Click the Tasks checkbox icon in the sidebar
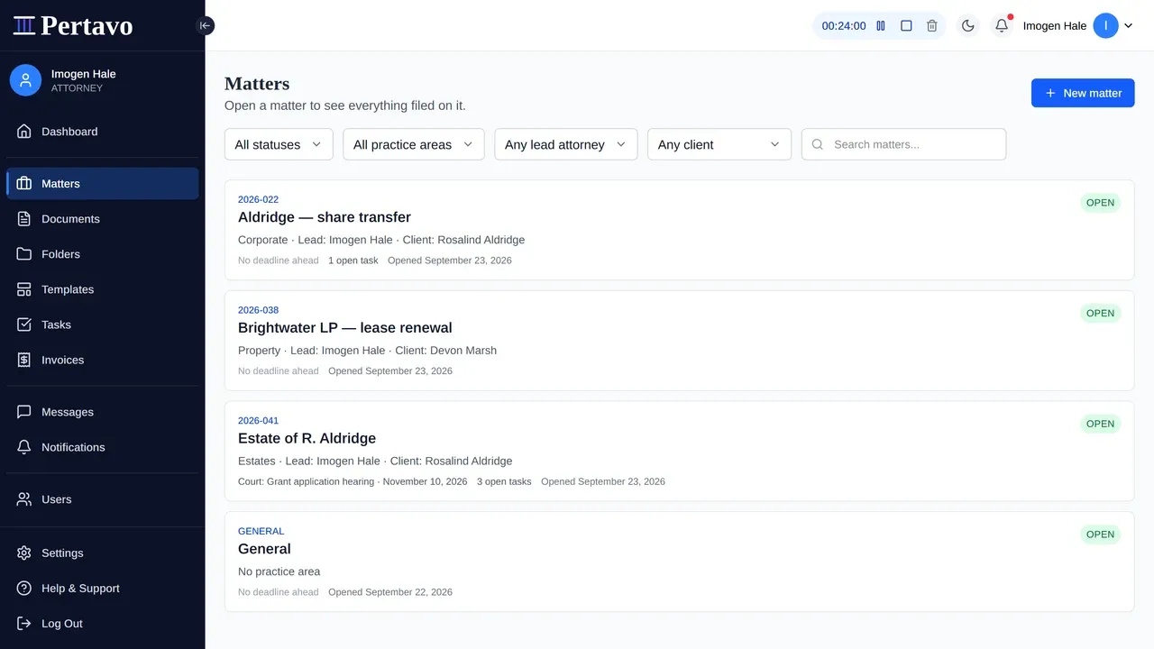 [x=24, y=324]
